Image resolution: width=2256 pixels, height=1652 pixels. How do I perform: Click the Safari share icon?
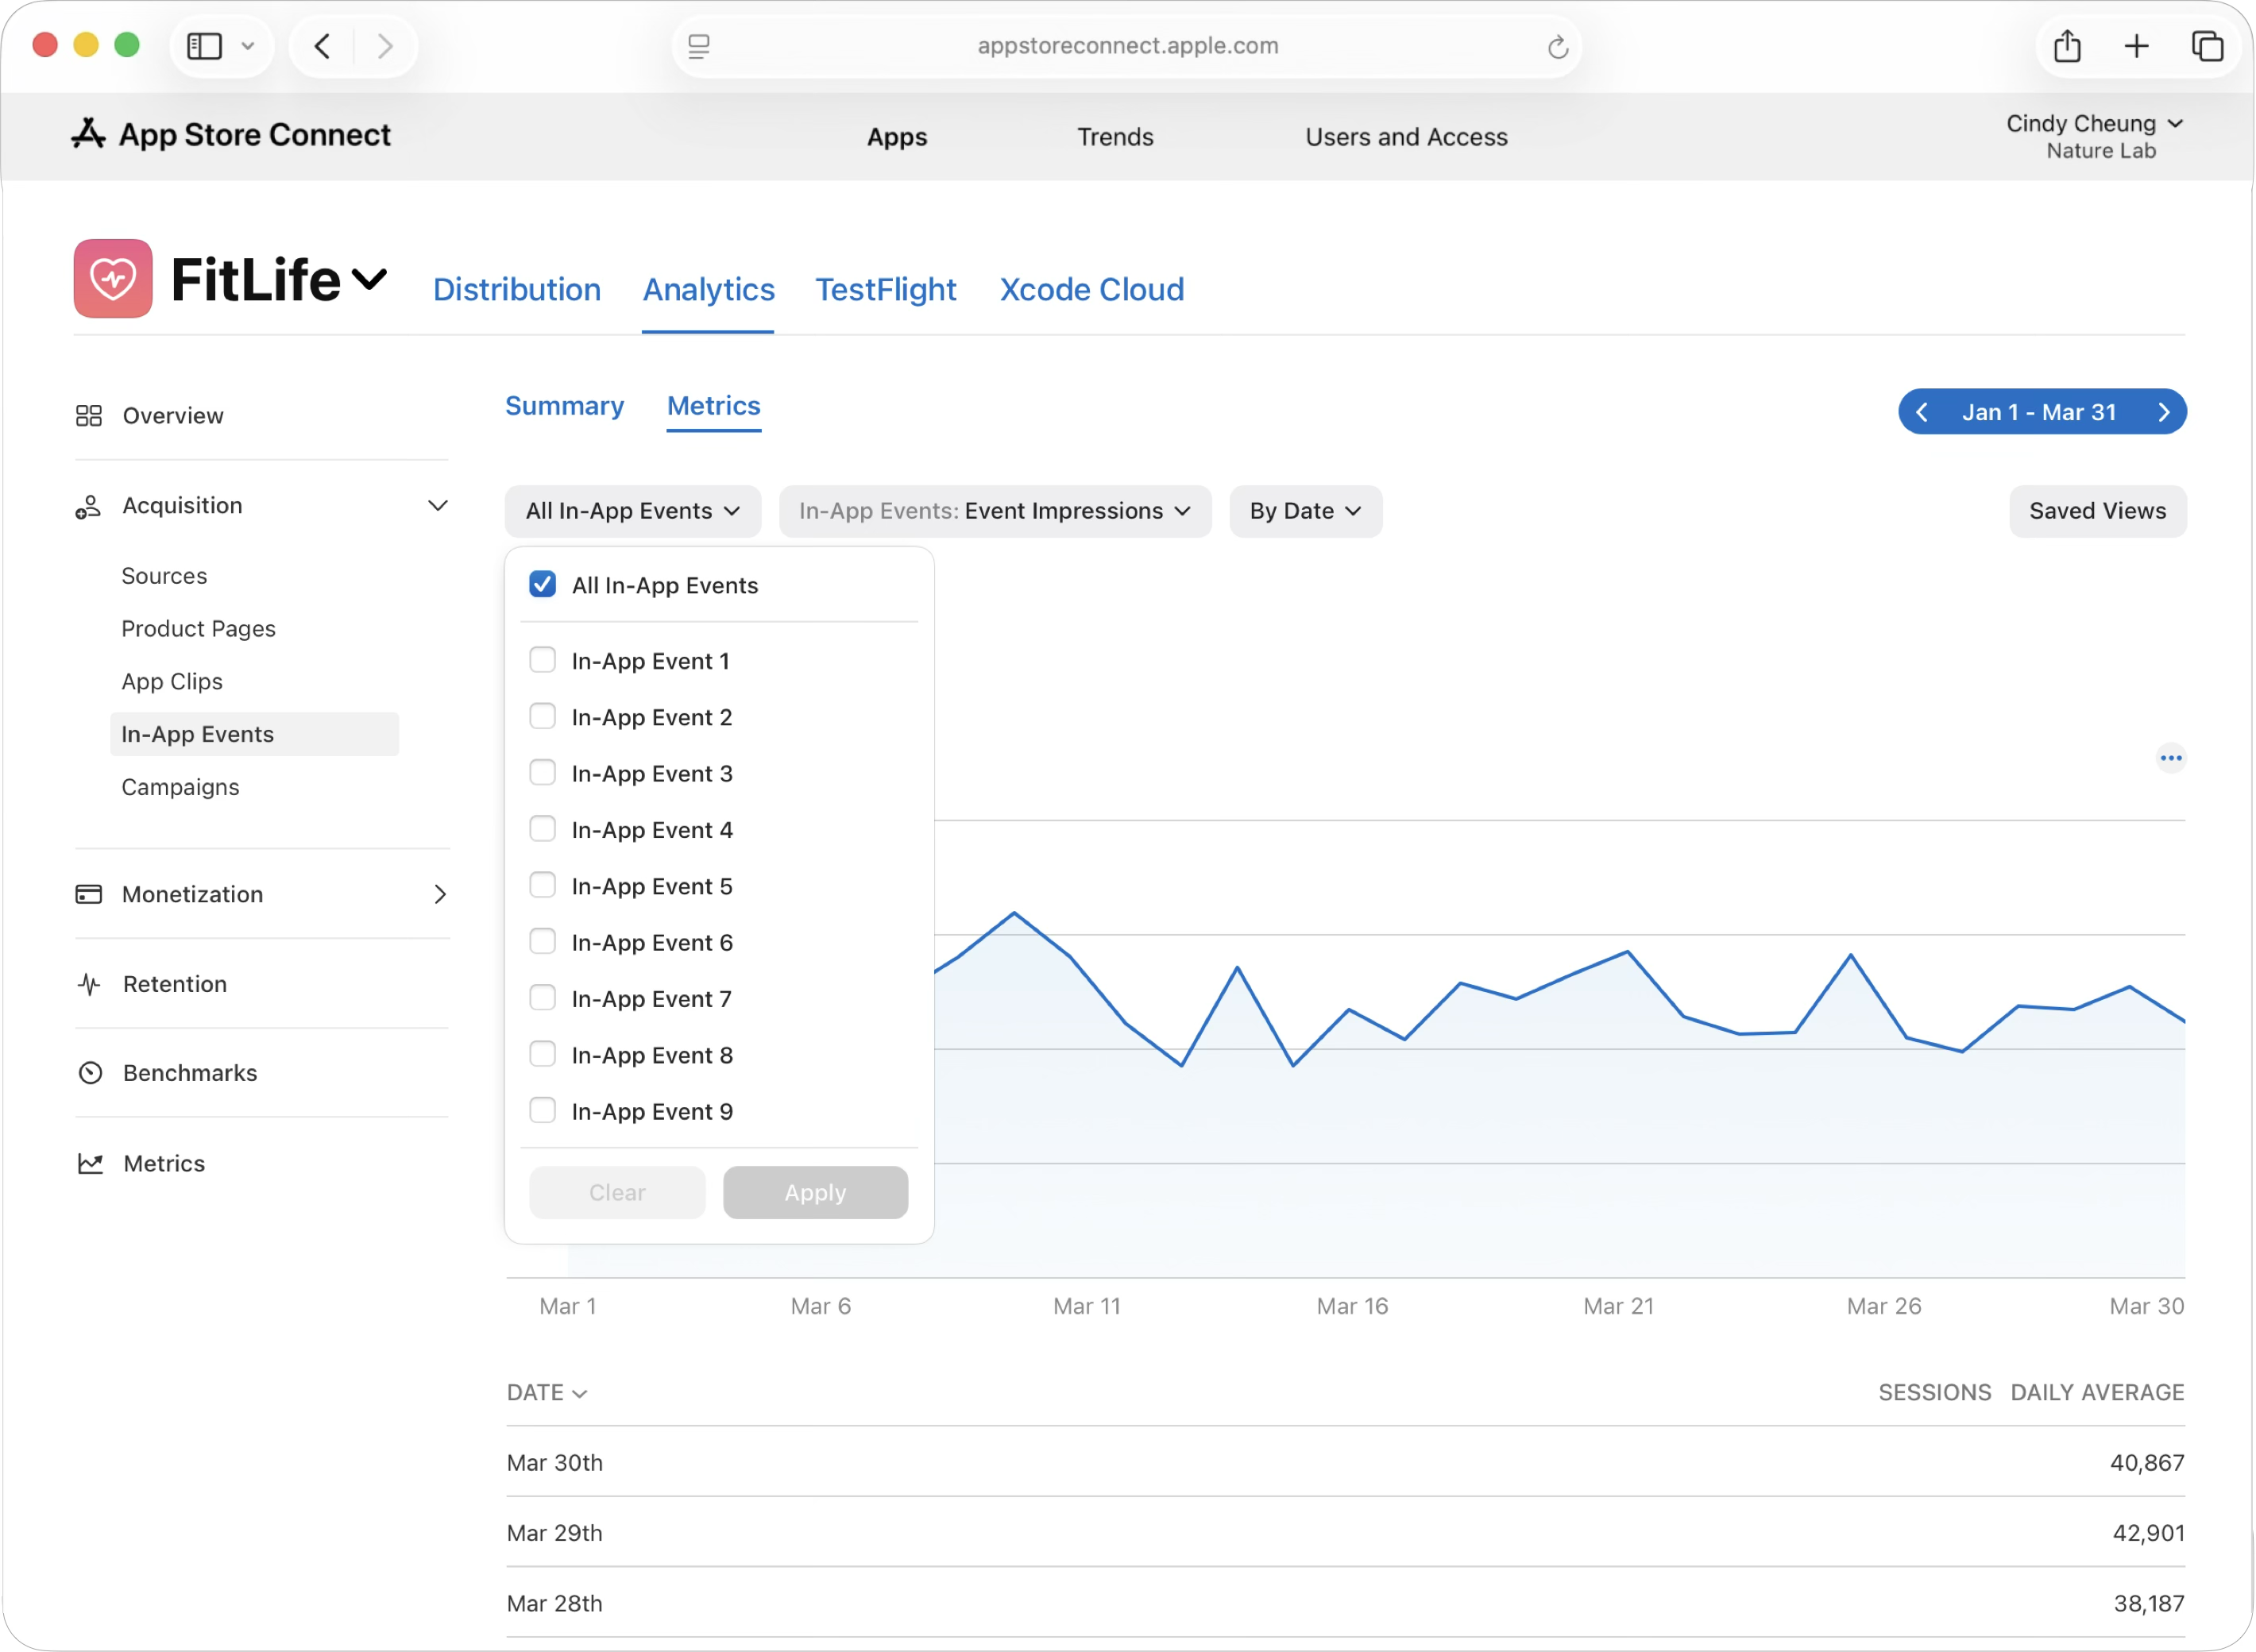tap(2066, 46)
